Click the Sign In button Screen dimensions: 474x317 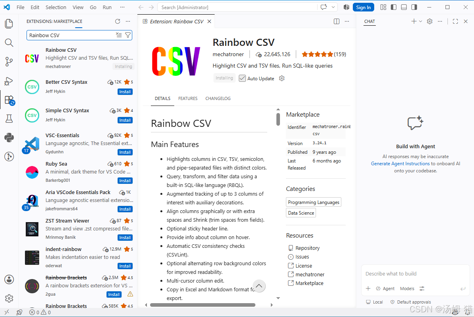[x=364, y=7]
